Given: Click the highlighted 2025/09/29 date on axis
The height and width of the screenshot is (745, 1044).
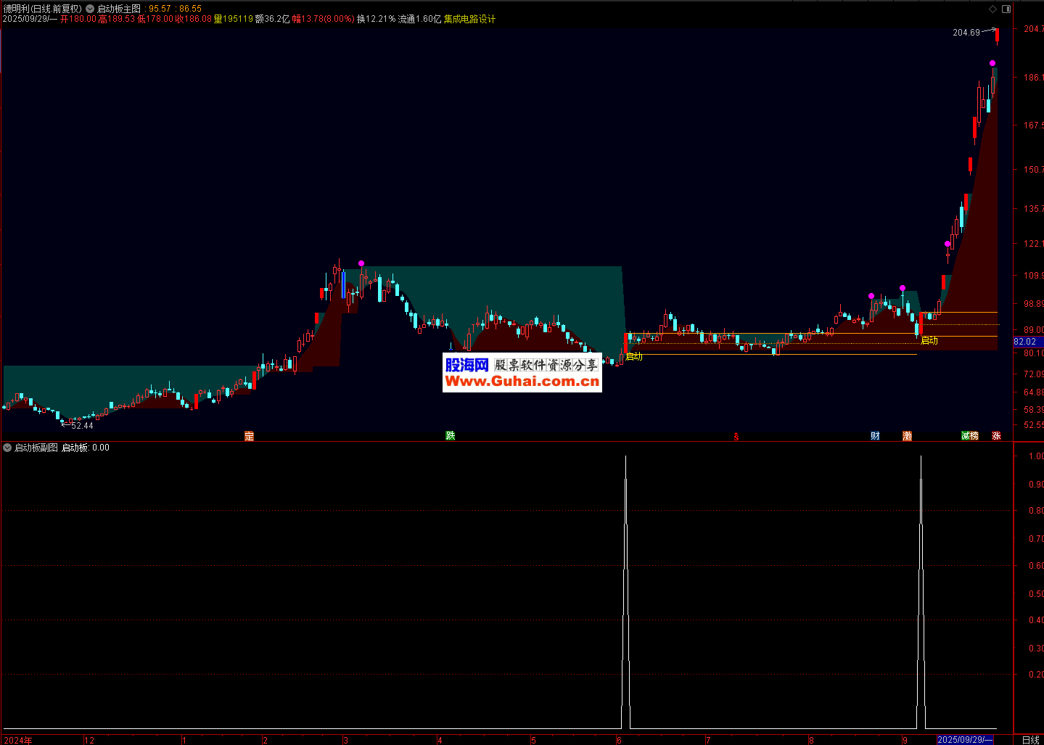Looking at the screenshot, I should pos(963,740).
